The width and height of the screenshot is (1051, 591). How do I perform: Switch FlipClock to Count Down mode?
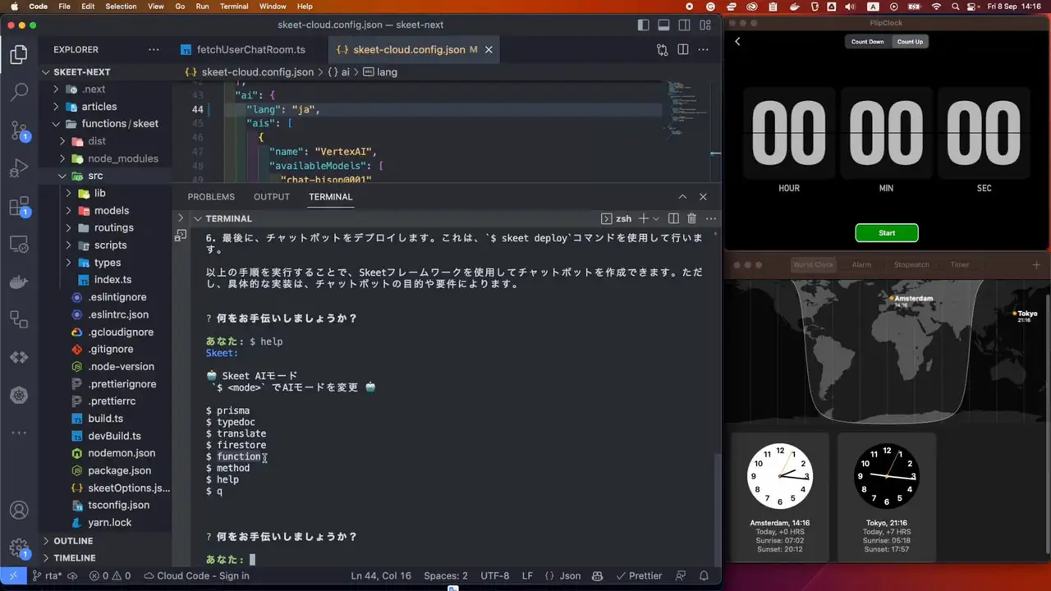[x=868, y=42]
